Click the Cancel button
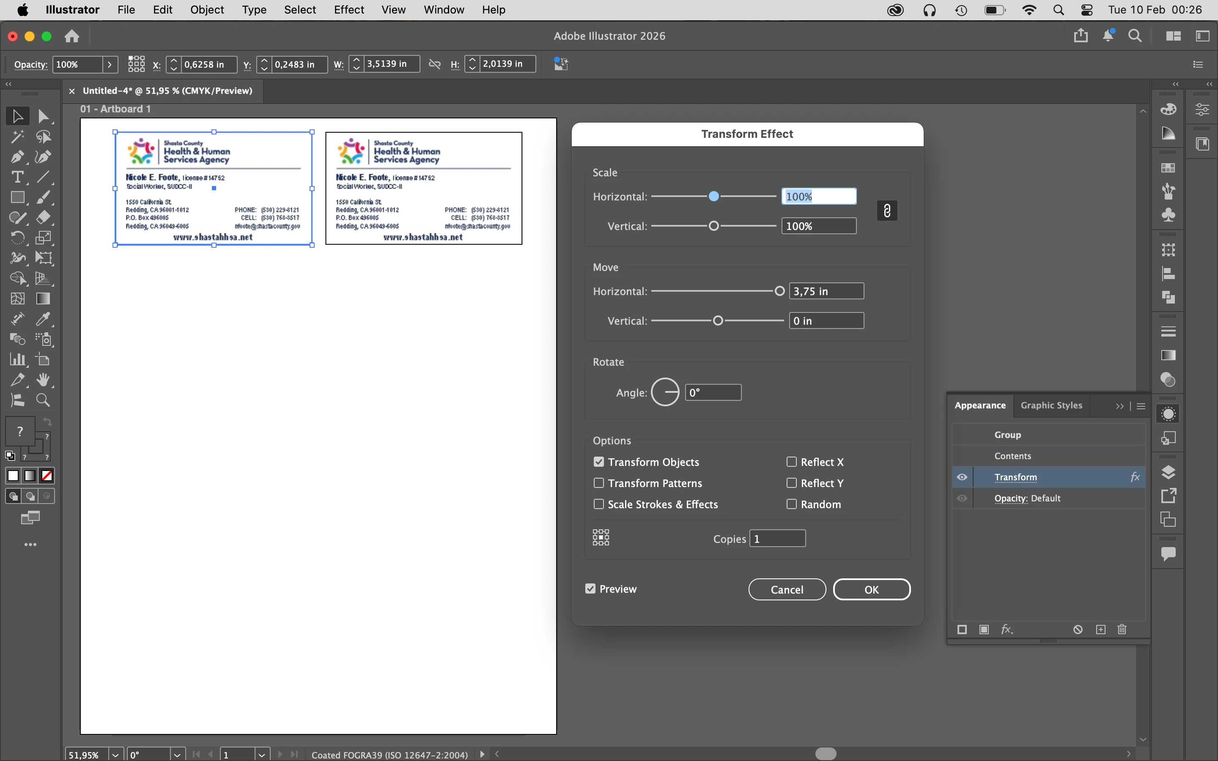The image size is (1218, 761). coord(787,589)
